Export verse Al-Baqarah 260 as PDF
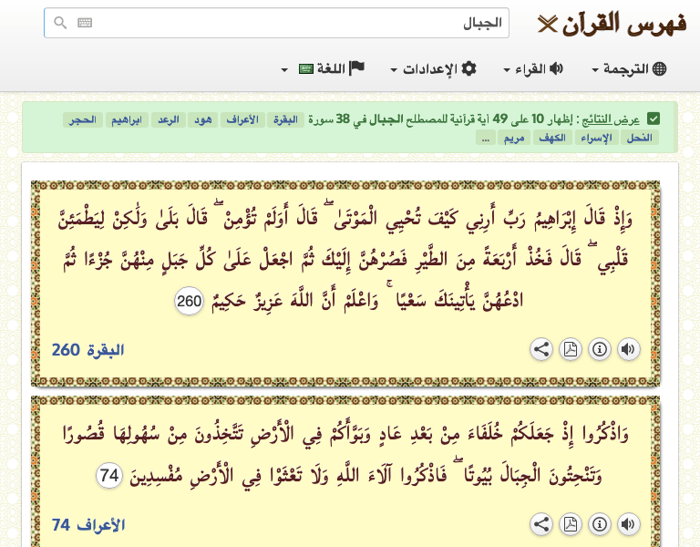Screen dimensions: 700x547 (571, 349)
